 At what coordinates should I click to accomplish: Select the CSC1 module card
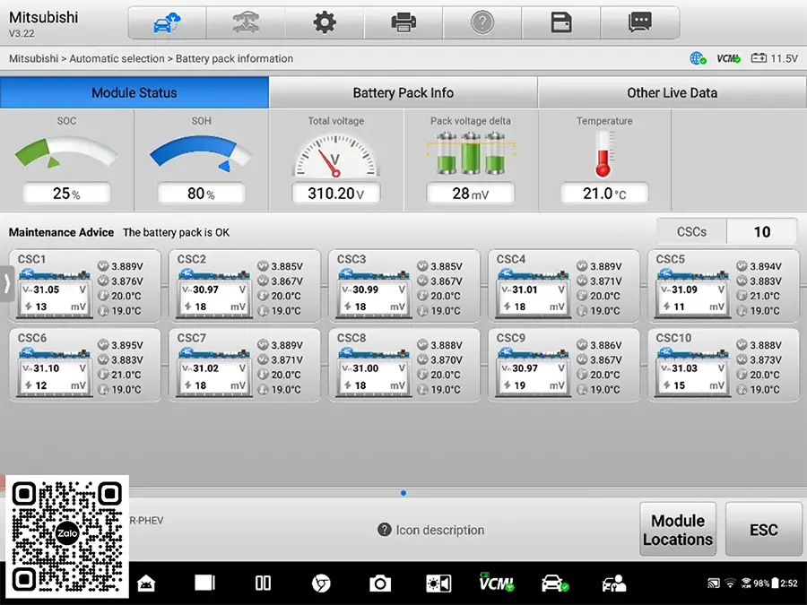84,286
